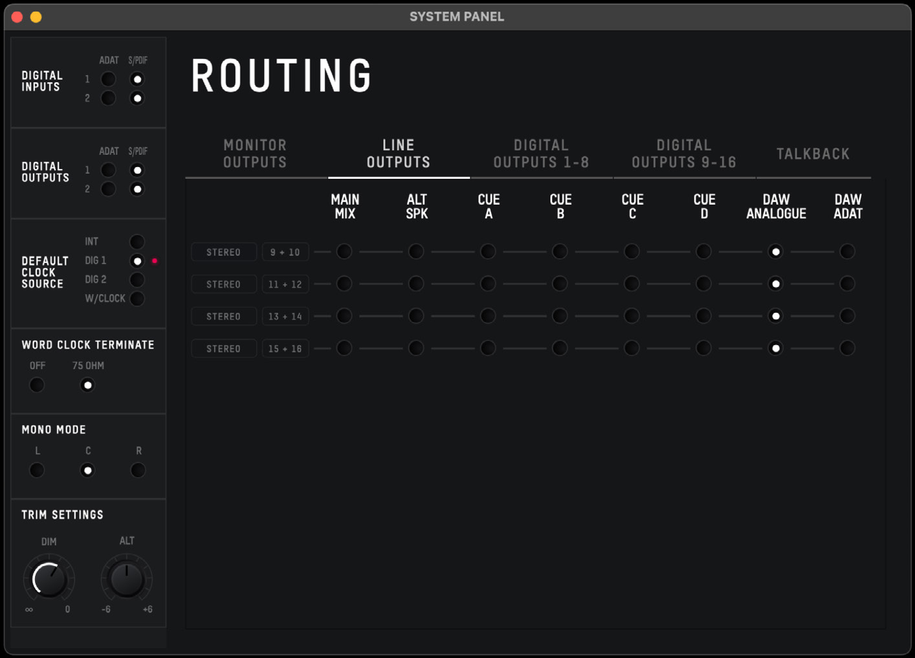Choose DIG 2 as default clock source

pos(137,280)
